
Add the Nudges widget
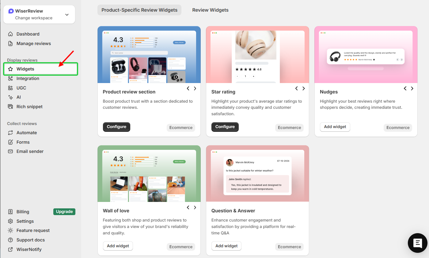(335, 127)
